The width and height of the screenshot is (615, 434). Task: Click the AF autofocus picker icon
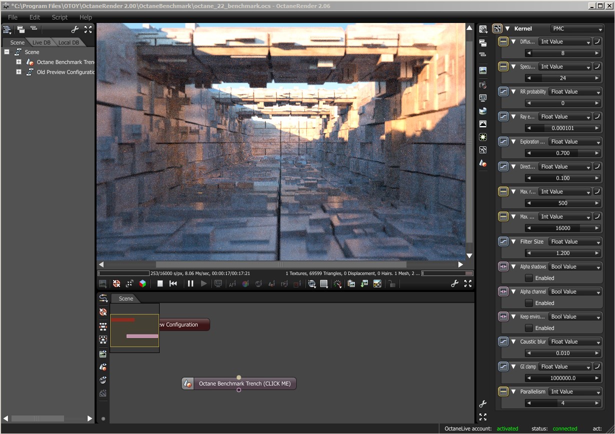[x=232, y=283]
